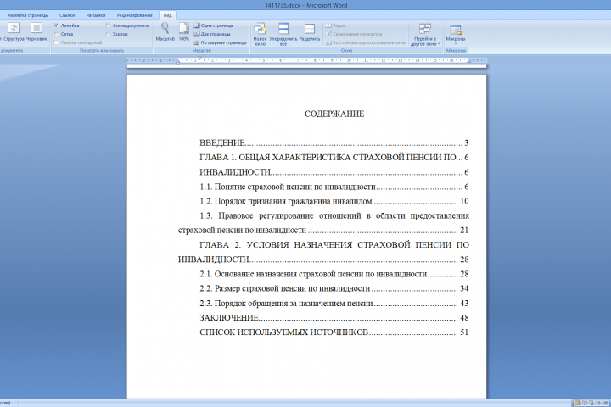Select Web Layout view in status bar

click(591, 403)
